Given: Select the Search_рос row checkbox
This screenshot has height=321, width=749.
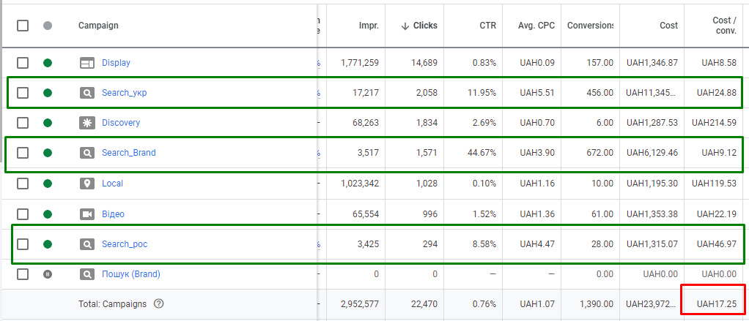Looking at the screenshot, I should pos(23,243).
